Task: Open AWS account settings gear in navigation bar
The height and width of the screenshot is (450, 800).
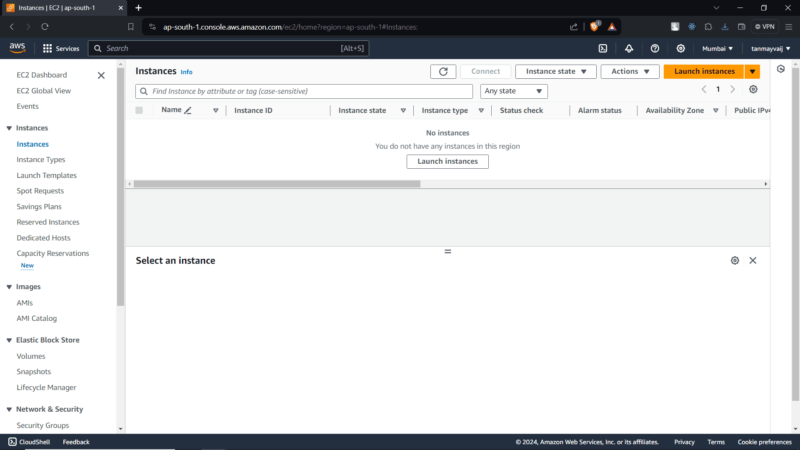Action: pyautogui.click(x=680, y=48)
